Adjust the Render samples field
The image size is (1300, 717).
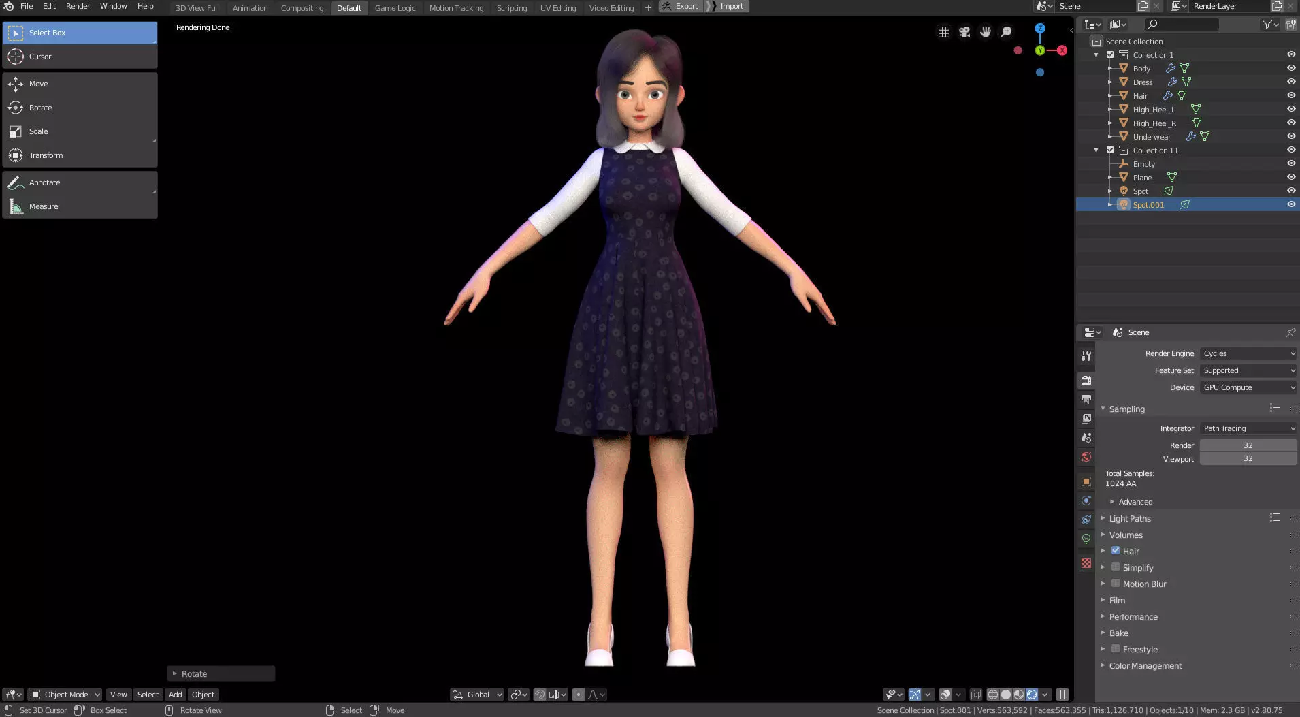pyautogui.click(x=1248, y=445)
